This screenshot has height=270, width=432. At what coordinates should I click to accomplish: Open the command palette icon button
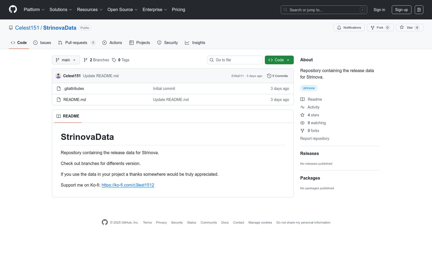tap(419, 10)
